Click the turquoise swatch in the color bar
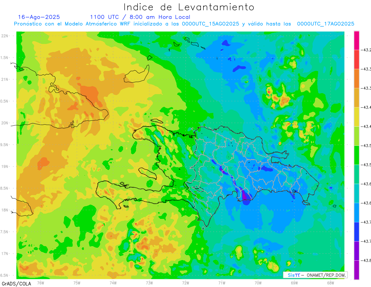 (356, 193)
